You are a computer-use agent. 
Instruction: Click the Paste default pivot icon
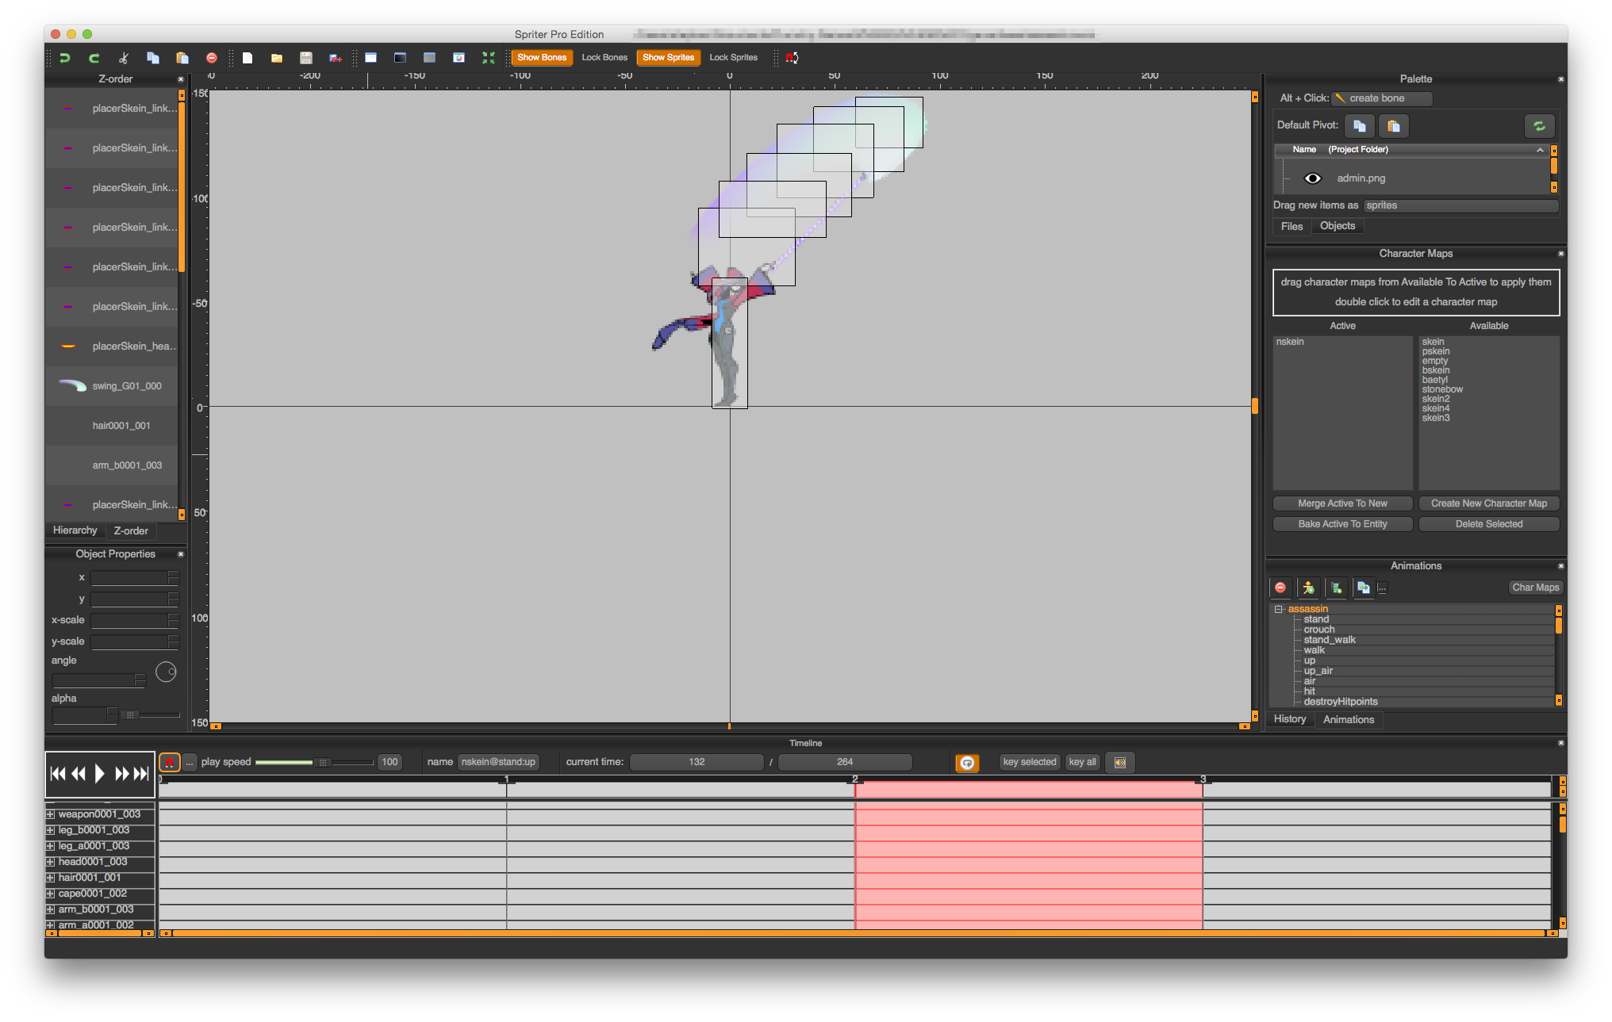(x=1394, y=126)
